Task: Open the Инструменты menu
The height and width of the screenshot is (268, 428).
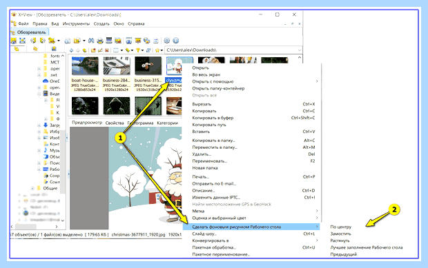Action: (76, 24)
